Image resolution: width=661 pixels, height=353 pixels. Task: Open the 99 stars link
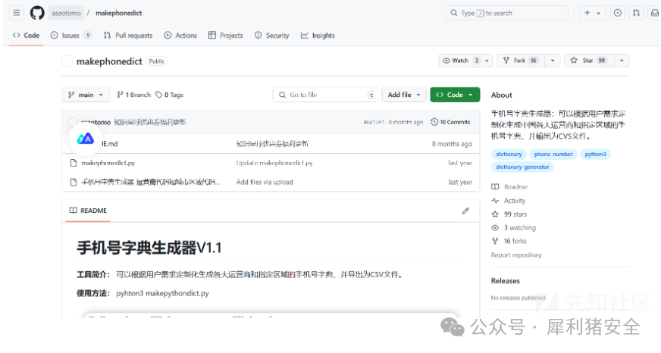tap(509, 214)
